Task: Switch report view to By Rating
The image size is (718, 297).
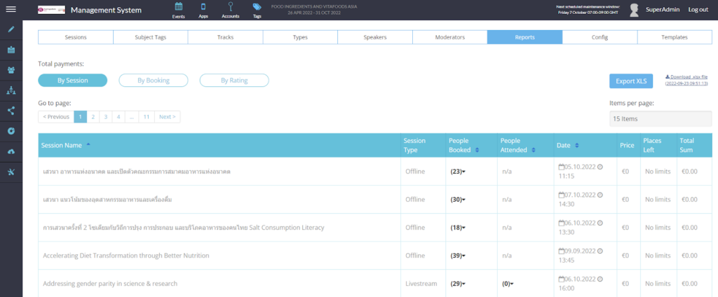Action: [234, 80]
